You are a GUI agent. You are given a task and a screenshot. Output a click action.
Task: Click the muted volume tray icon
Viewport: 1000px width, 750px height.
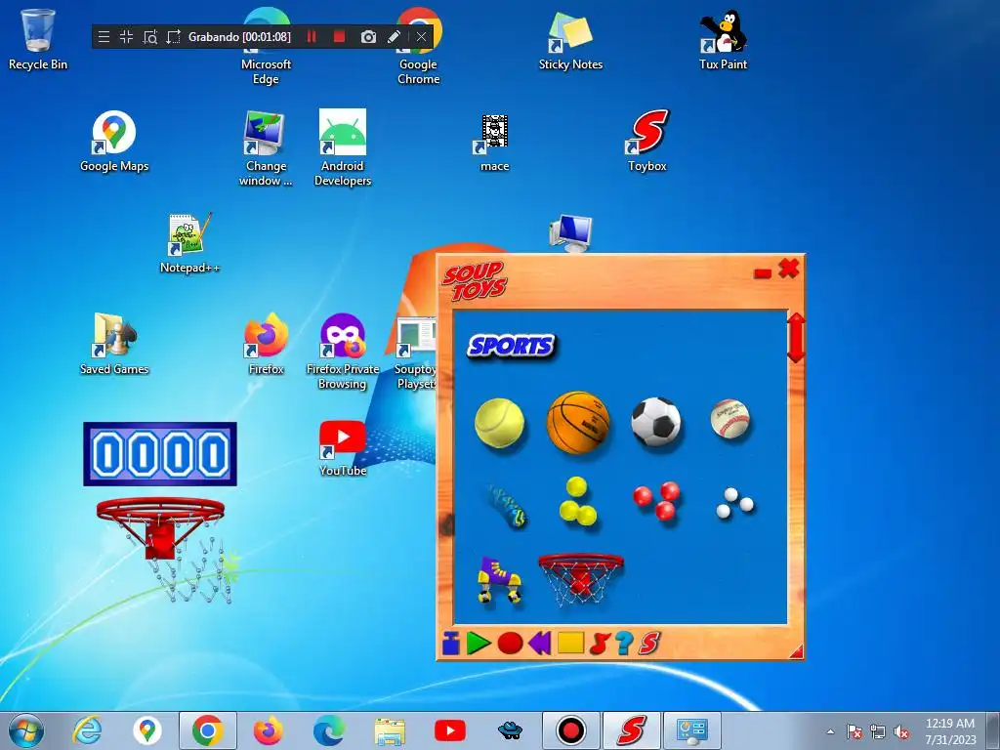pos(901,731)
